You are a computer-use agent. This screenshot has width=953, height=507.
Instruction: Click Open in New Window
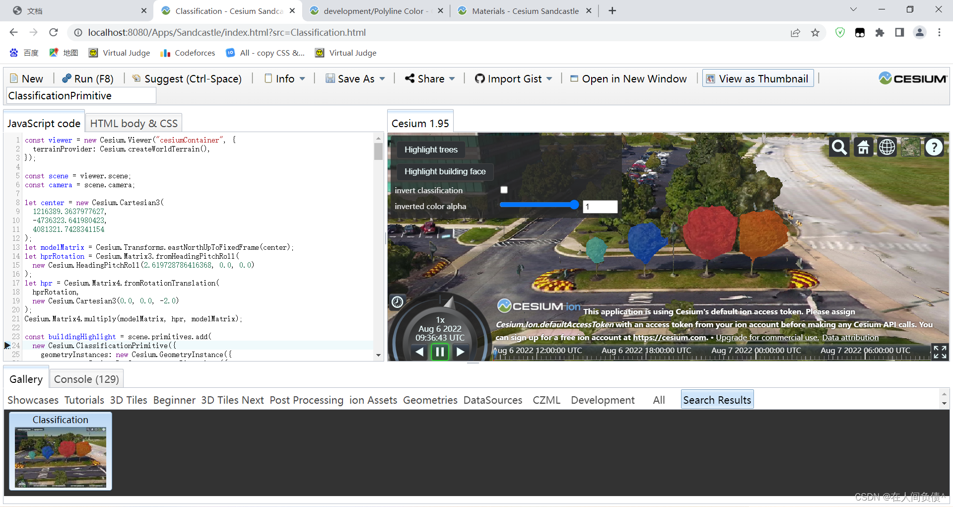[x=628, y=78]
